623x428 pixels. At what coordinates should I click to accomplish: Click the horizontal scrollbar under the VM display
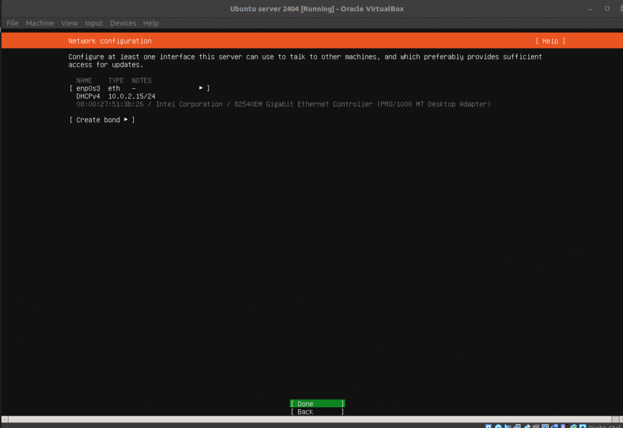pyautogui.click(x=304, y=419)
